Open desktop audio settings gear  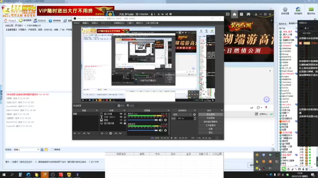pos(165,131)
